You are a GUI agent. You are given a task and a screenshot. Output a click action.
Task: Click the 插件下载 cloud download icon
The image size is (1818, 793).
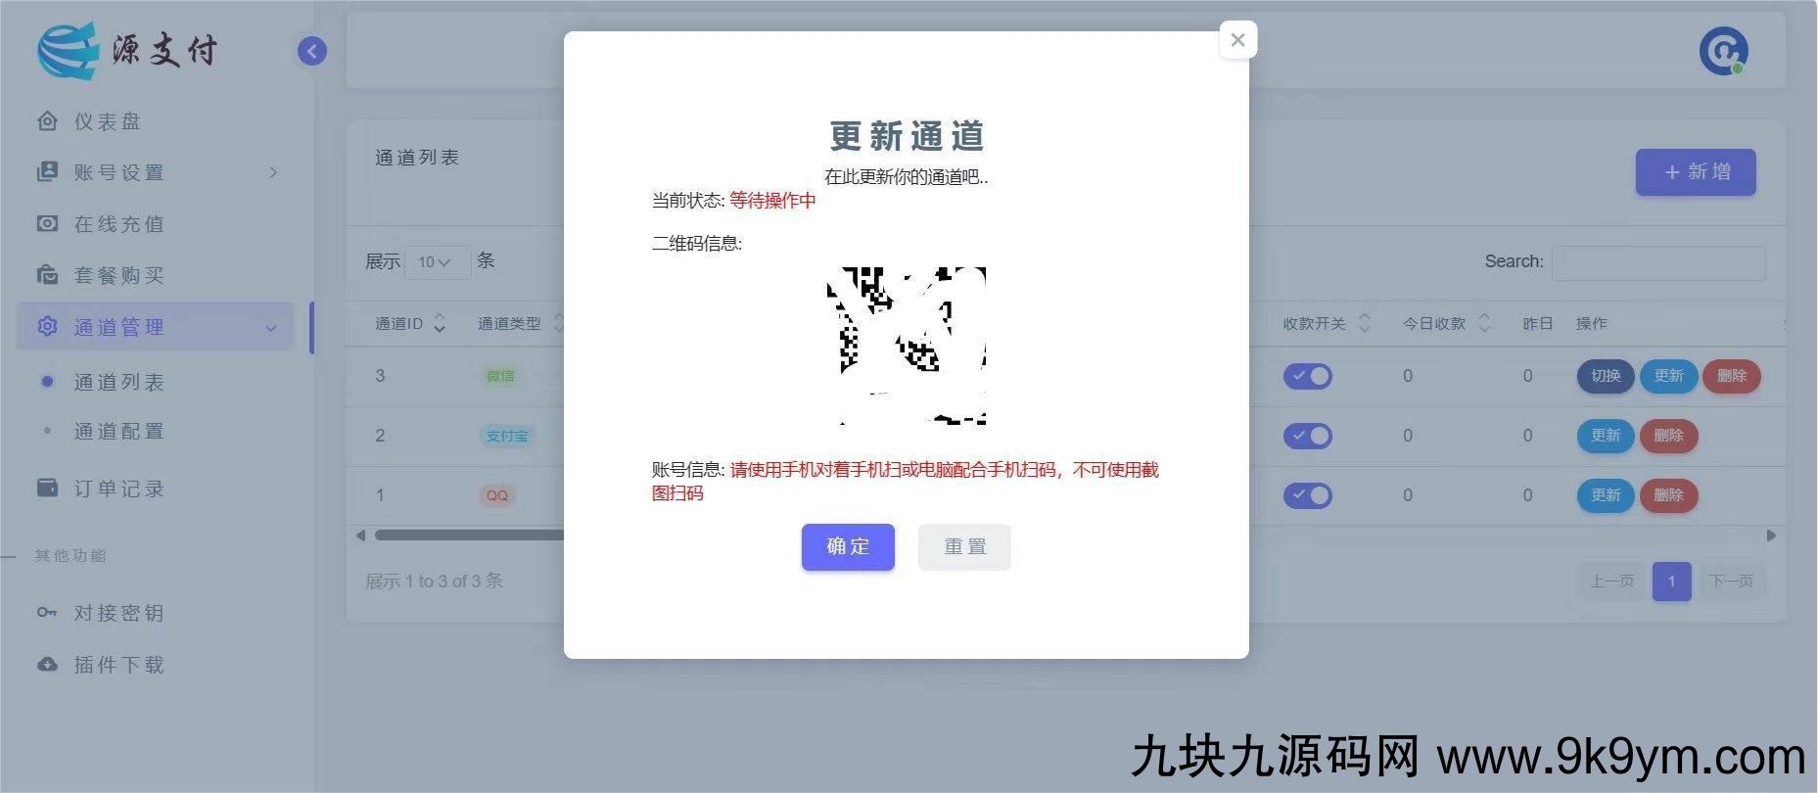[x=47, y=664]
